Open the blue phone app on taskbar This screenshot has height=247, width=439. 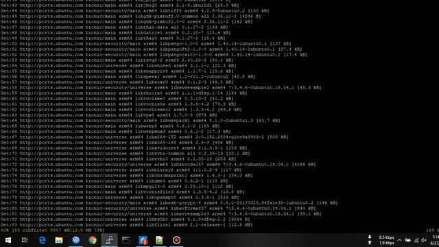tap(75, 240)
